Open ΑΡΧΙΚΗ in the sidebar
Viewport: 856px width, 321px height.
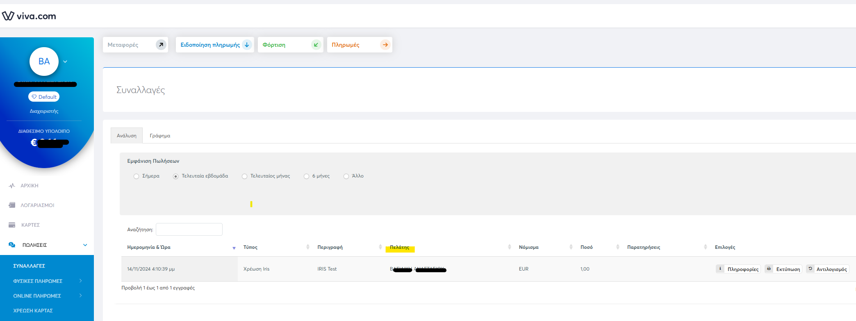click(x=30, y=186)
